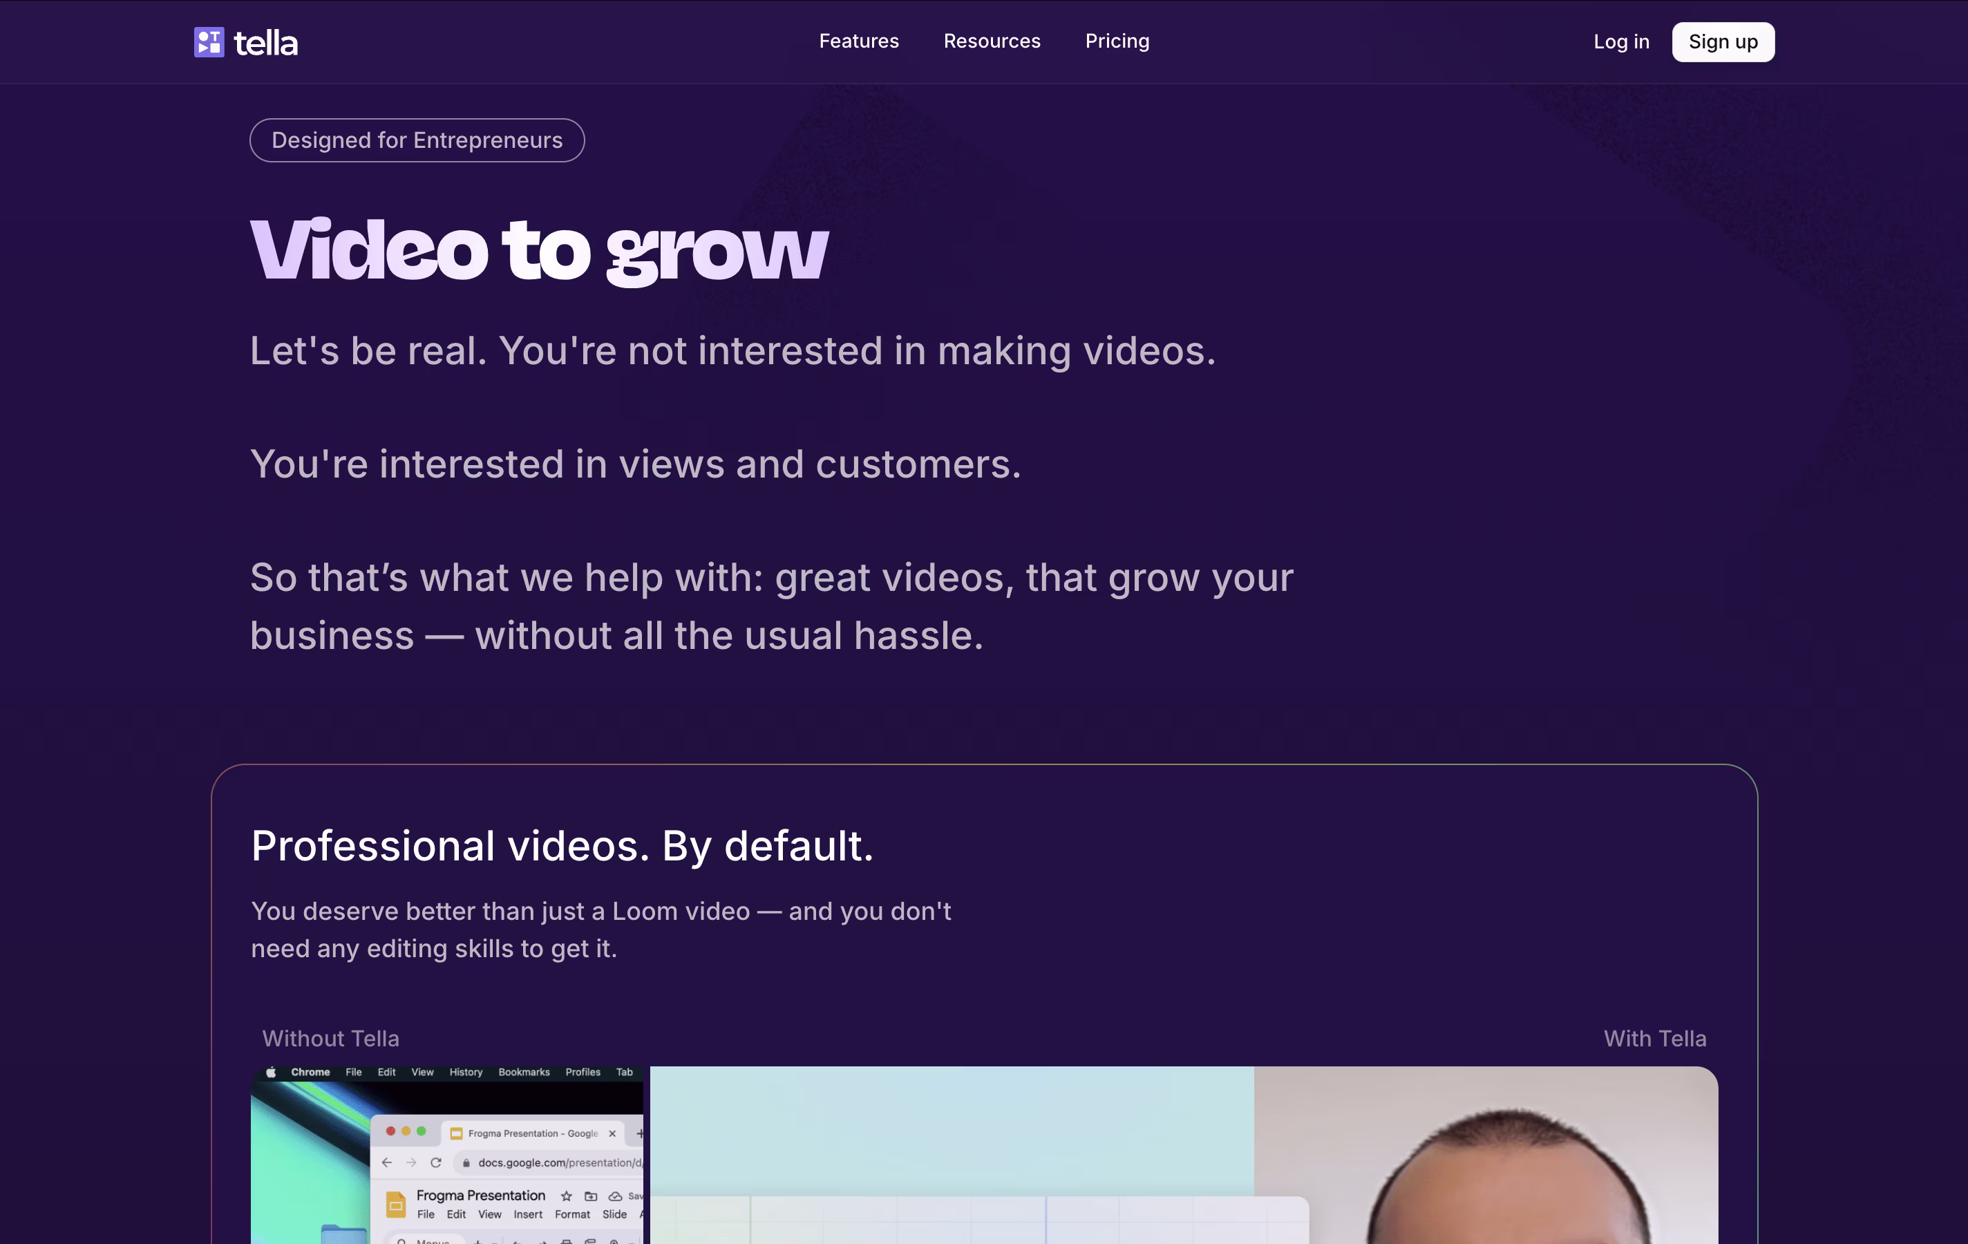The width and height of the screenshot is (1968, 1244).
Task: Click the Video to grow headline
Action: pyautogui.click(x=540, y=251)
